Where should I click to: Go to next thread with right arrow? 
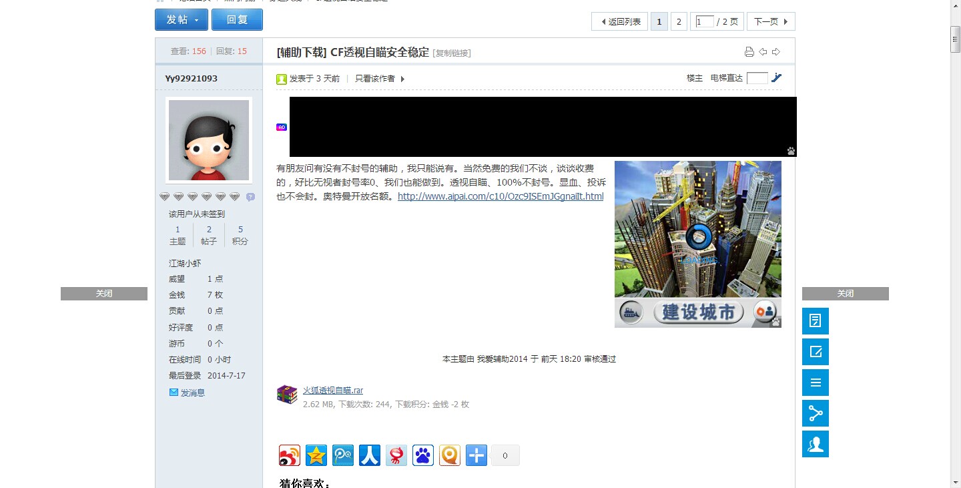coord(775,52)
